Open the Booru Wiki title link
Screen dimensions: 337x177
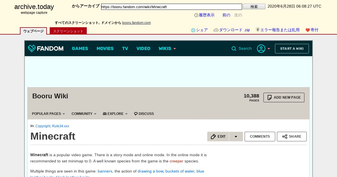(50, 96)
